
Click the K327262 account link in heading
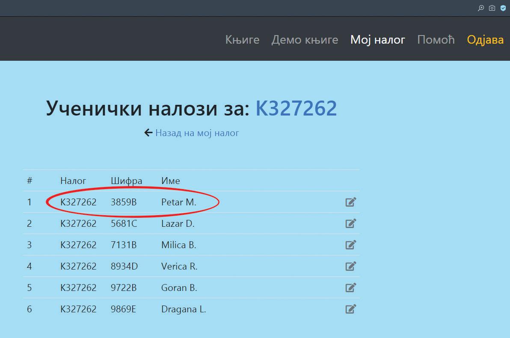(x=296, y=108)
